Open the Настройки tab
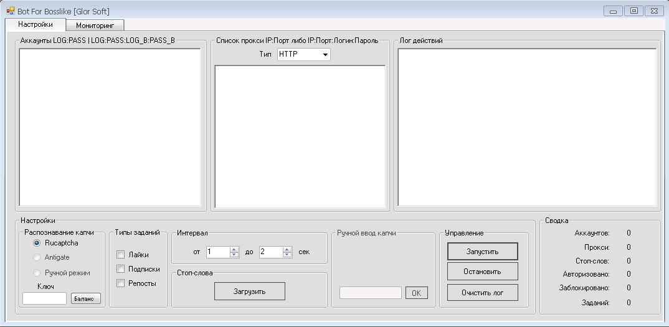Screen dimensions: 669x327 pyautogui.click(x=35, y=24)
